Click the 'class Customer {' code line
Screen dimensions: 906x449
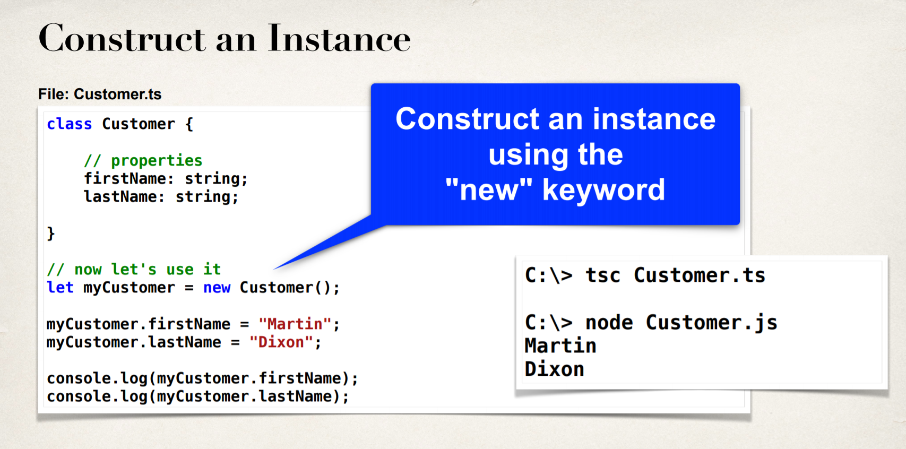click(120, 124)
